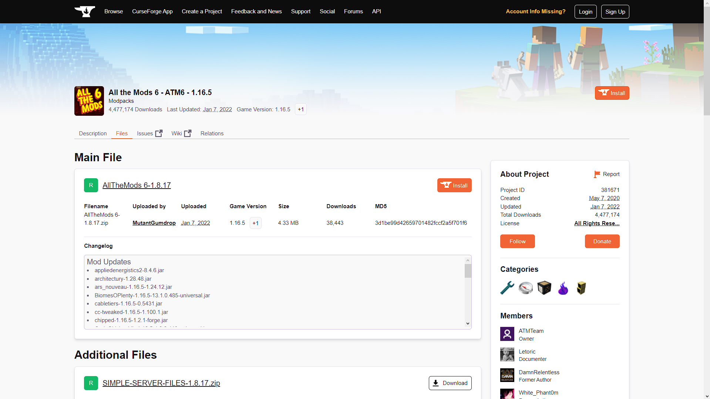Open the Issues external link tab

(x=149, y=133)
